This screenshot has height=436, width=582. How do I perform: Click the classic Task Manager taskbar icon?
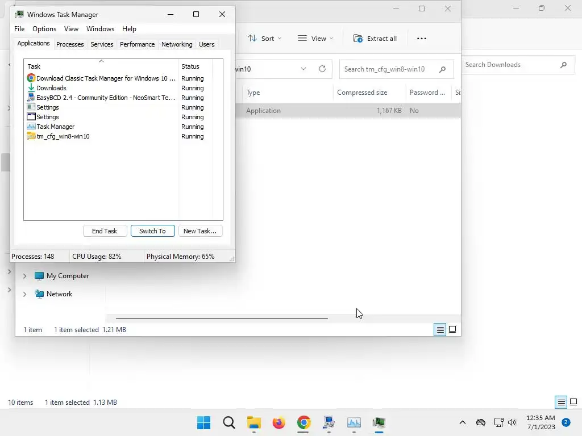tap(379, 422)
